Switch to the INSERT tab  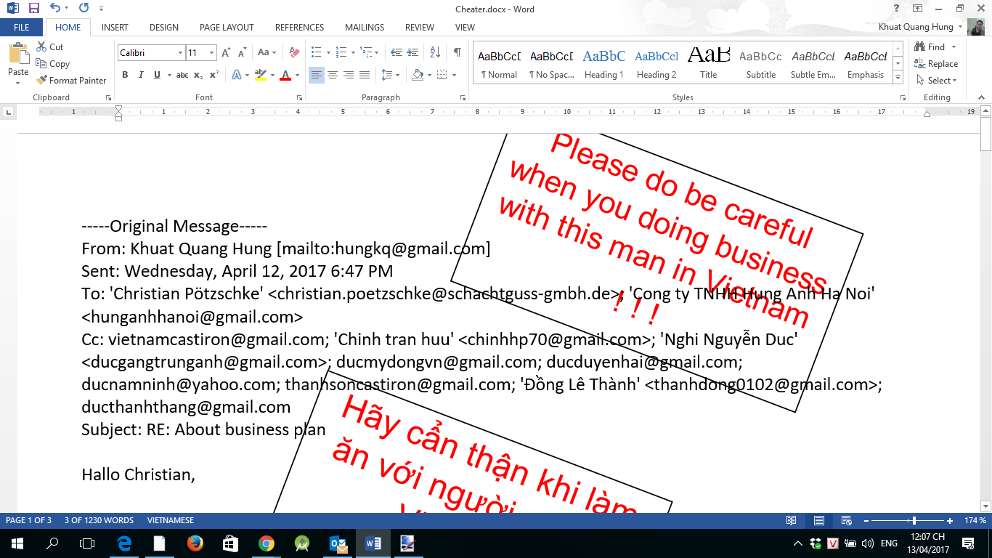[115, 28]
